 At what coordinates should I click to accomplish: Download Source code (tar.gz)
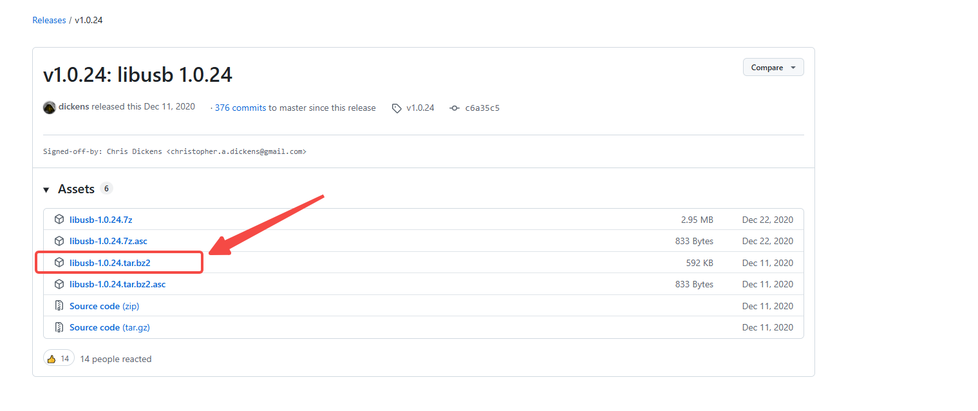(109, 327)
